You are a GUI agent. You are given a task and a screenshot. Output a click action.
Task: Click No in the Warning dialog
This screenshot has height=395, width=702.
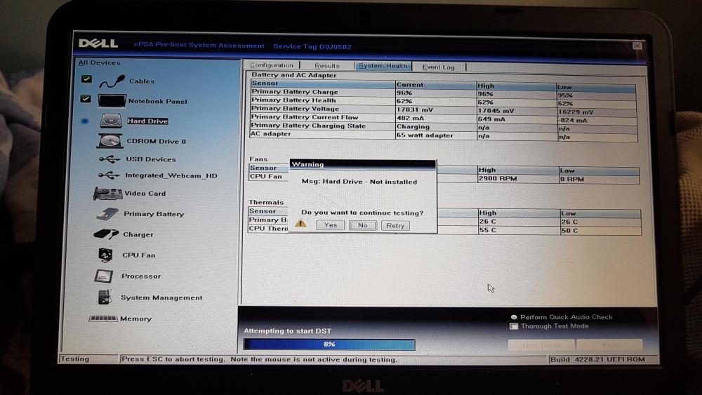[363, 225]
